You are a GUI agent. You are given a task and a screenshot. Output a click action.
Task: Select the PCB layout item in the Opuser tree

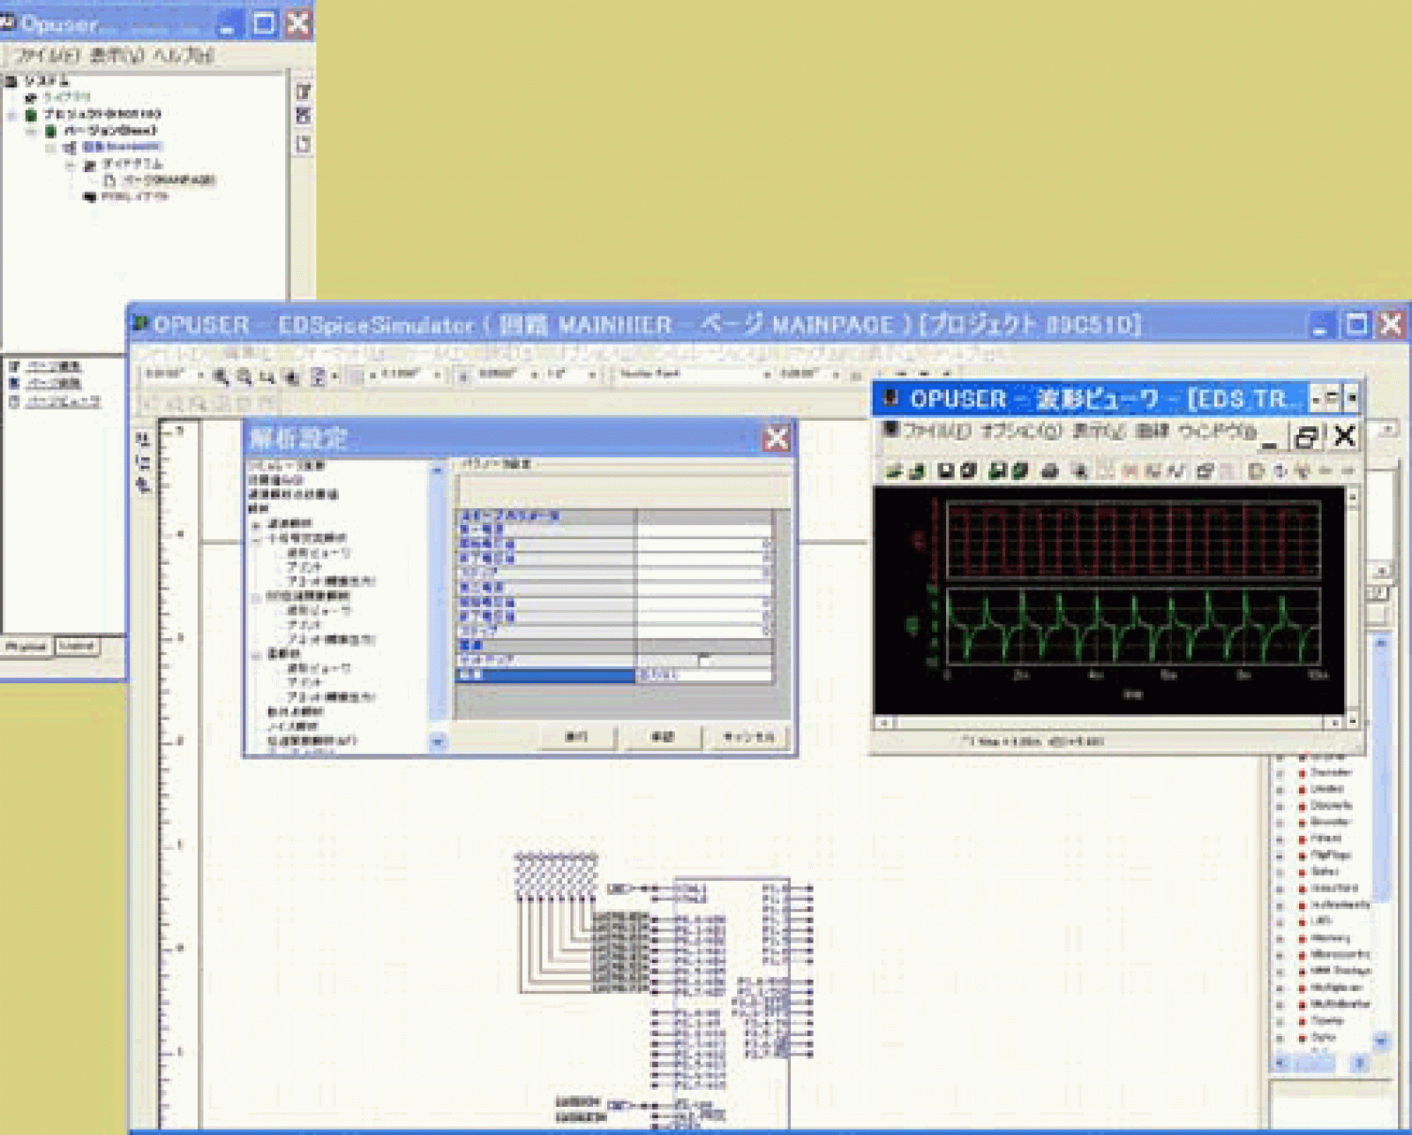134,197
